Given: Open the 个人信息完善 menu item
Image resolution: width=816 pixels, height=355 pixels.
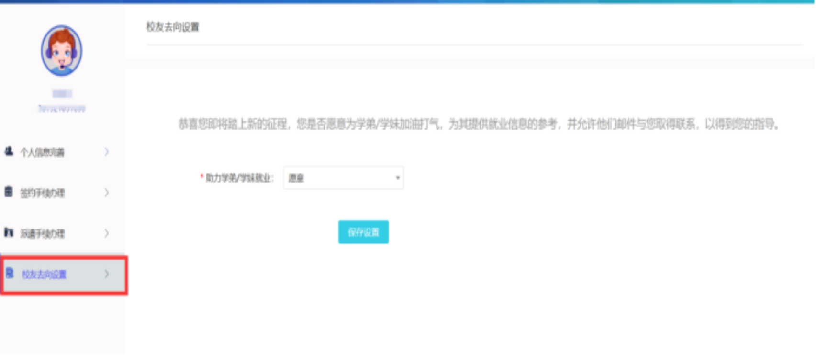Looking at the screenshot, I should [42, 152].
